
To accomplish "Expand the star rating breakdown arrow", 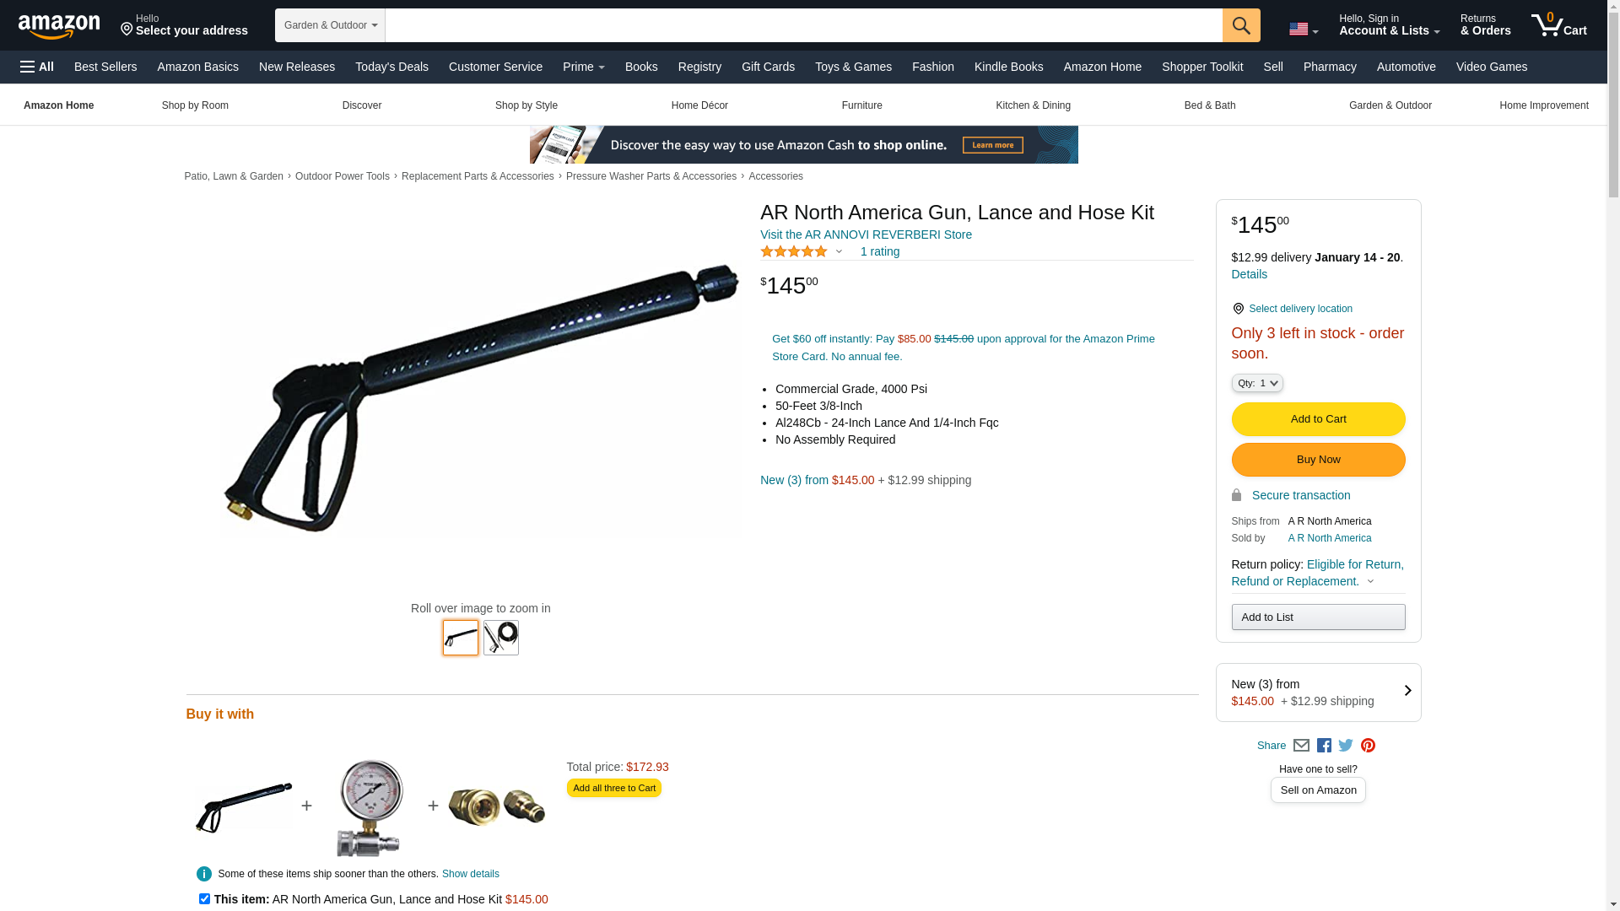I will pos(839,251).
